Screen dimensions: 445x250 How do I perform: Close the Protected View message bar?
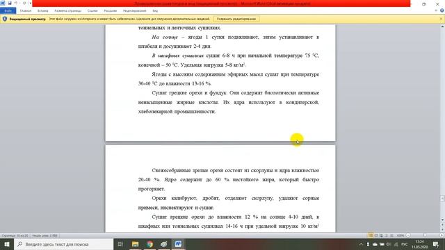click(441, 19)
